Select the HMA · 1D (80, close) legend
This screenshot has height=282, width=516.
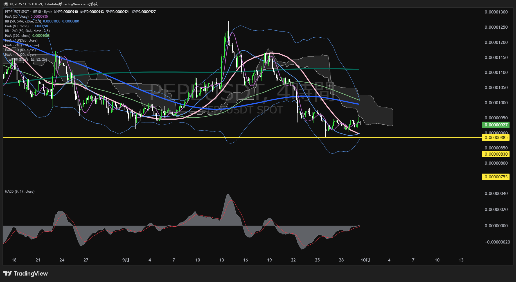pos(20,50)
